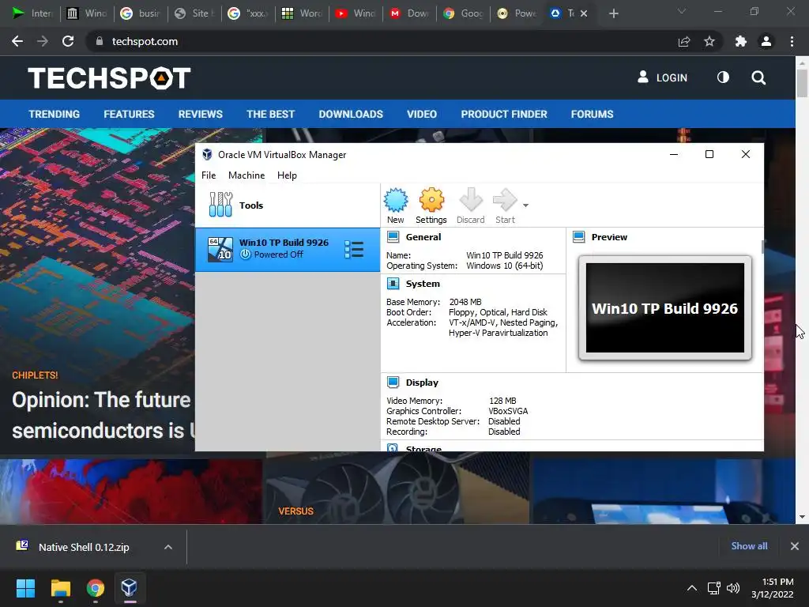
Task: Click the VM preview thumbnail
Action: point(665,307)
